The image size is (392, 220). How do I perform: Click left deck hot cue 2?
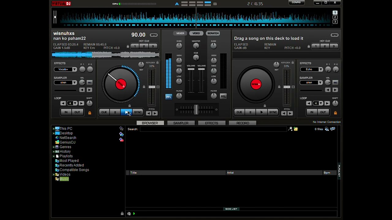pos(144,46)
